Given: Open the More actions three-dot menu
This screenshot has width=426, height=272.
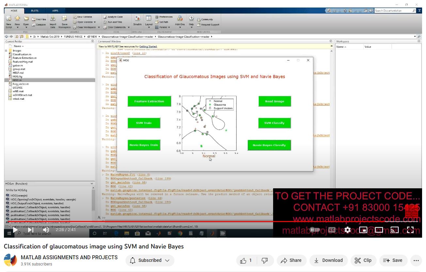Looking at the screenshot, I should pos(416,260).
